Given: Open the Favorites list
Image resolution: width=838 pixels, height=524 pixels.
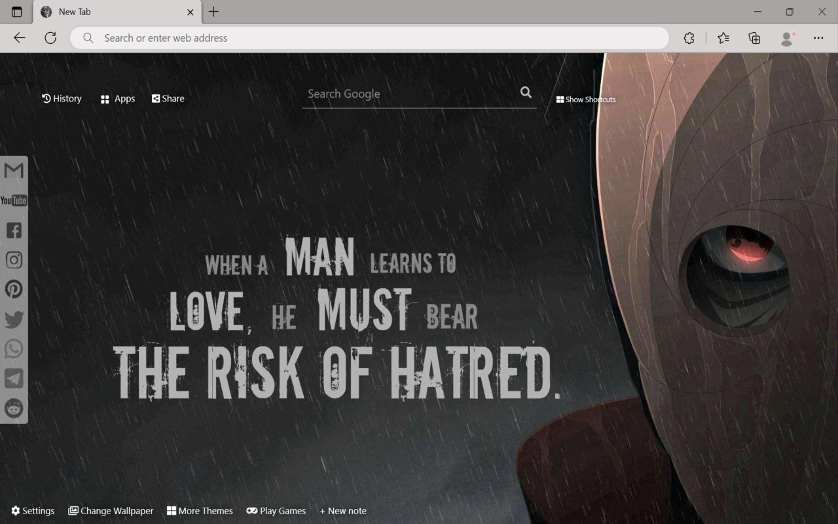Looking at the screenshot, I should pos(723,38).
